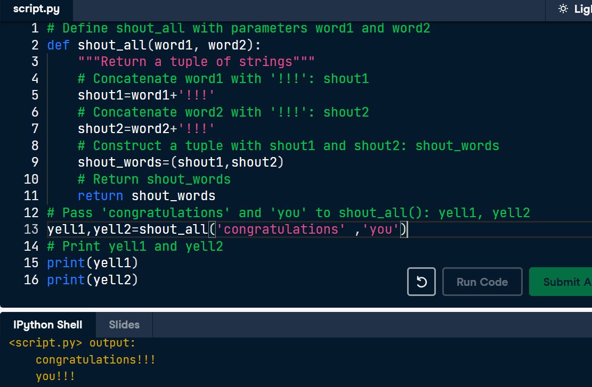Click the 'def' keyword on line 2
This screenshot has width=592, height=387.
click(59, 45)
